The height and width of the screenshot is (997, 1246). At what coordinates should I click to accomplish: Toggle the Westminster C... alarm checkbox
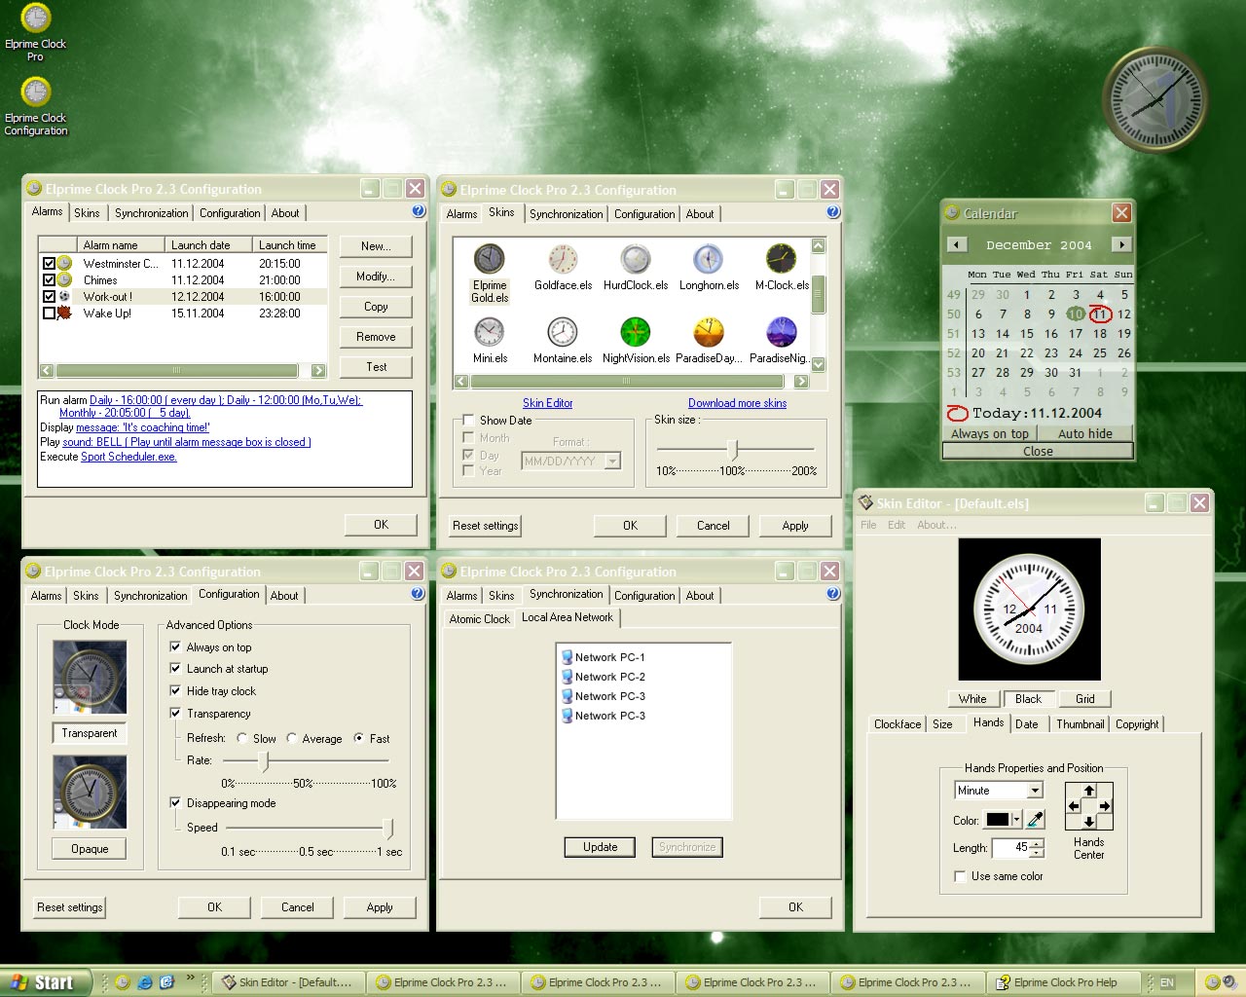pyautogui.click(x=49, y=263)
